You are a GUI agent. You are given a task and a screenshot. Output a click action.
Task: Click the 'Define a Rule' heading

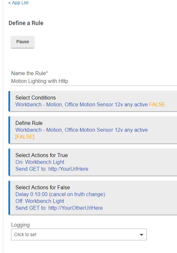[26, 23]
